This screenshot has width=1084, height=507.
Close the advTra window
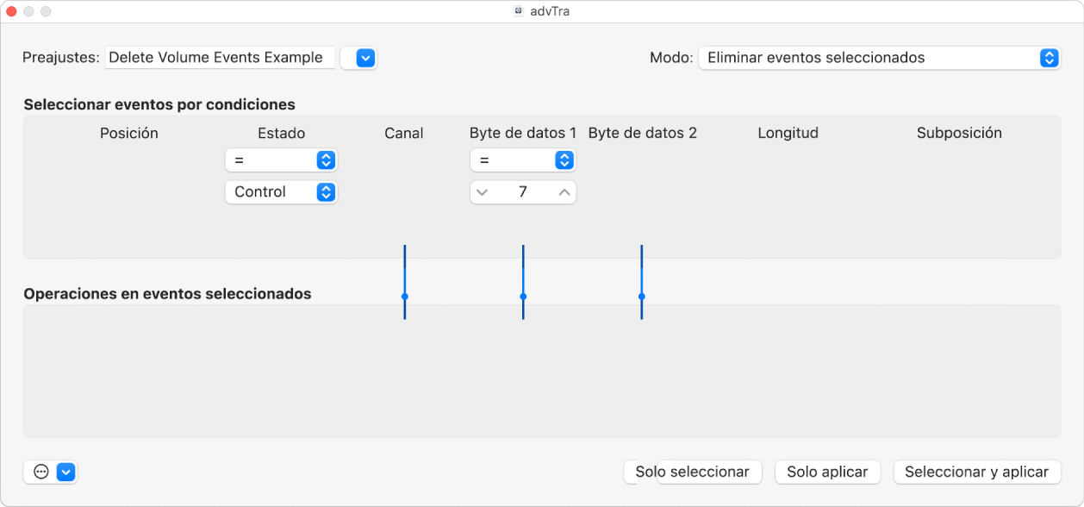pos(11,11)
